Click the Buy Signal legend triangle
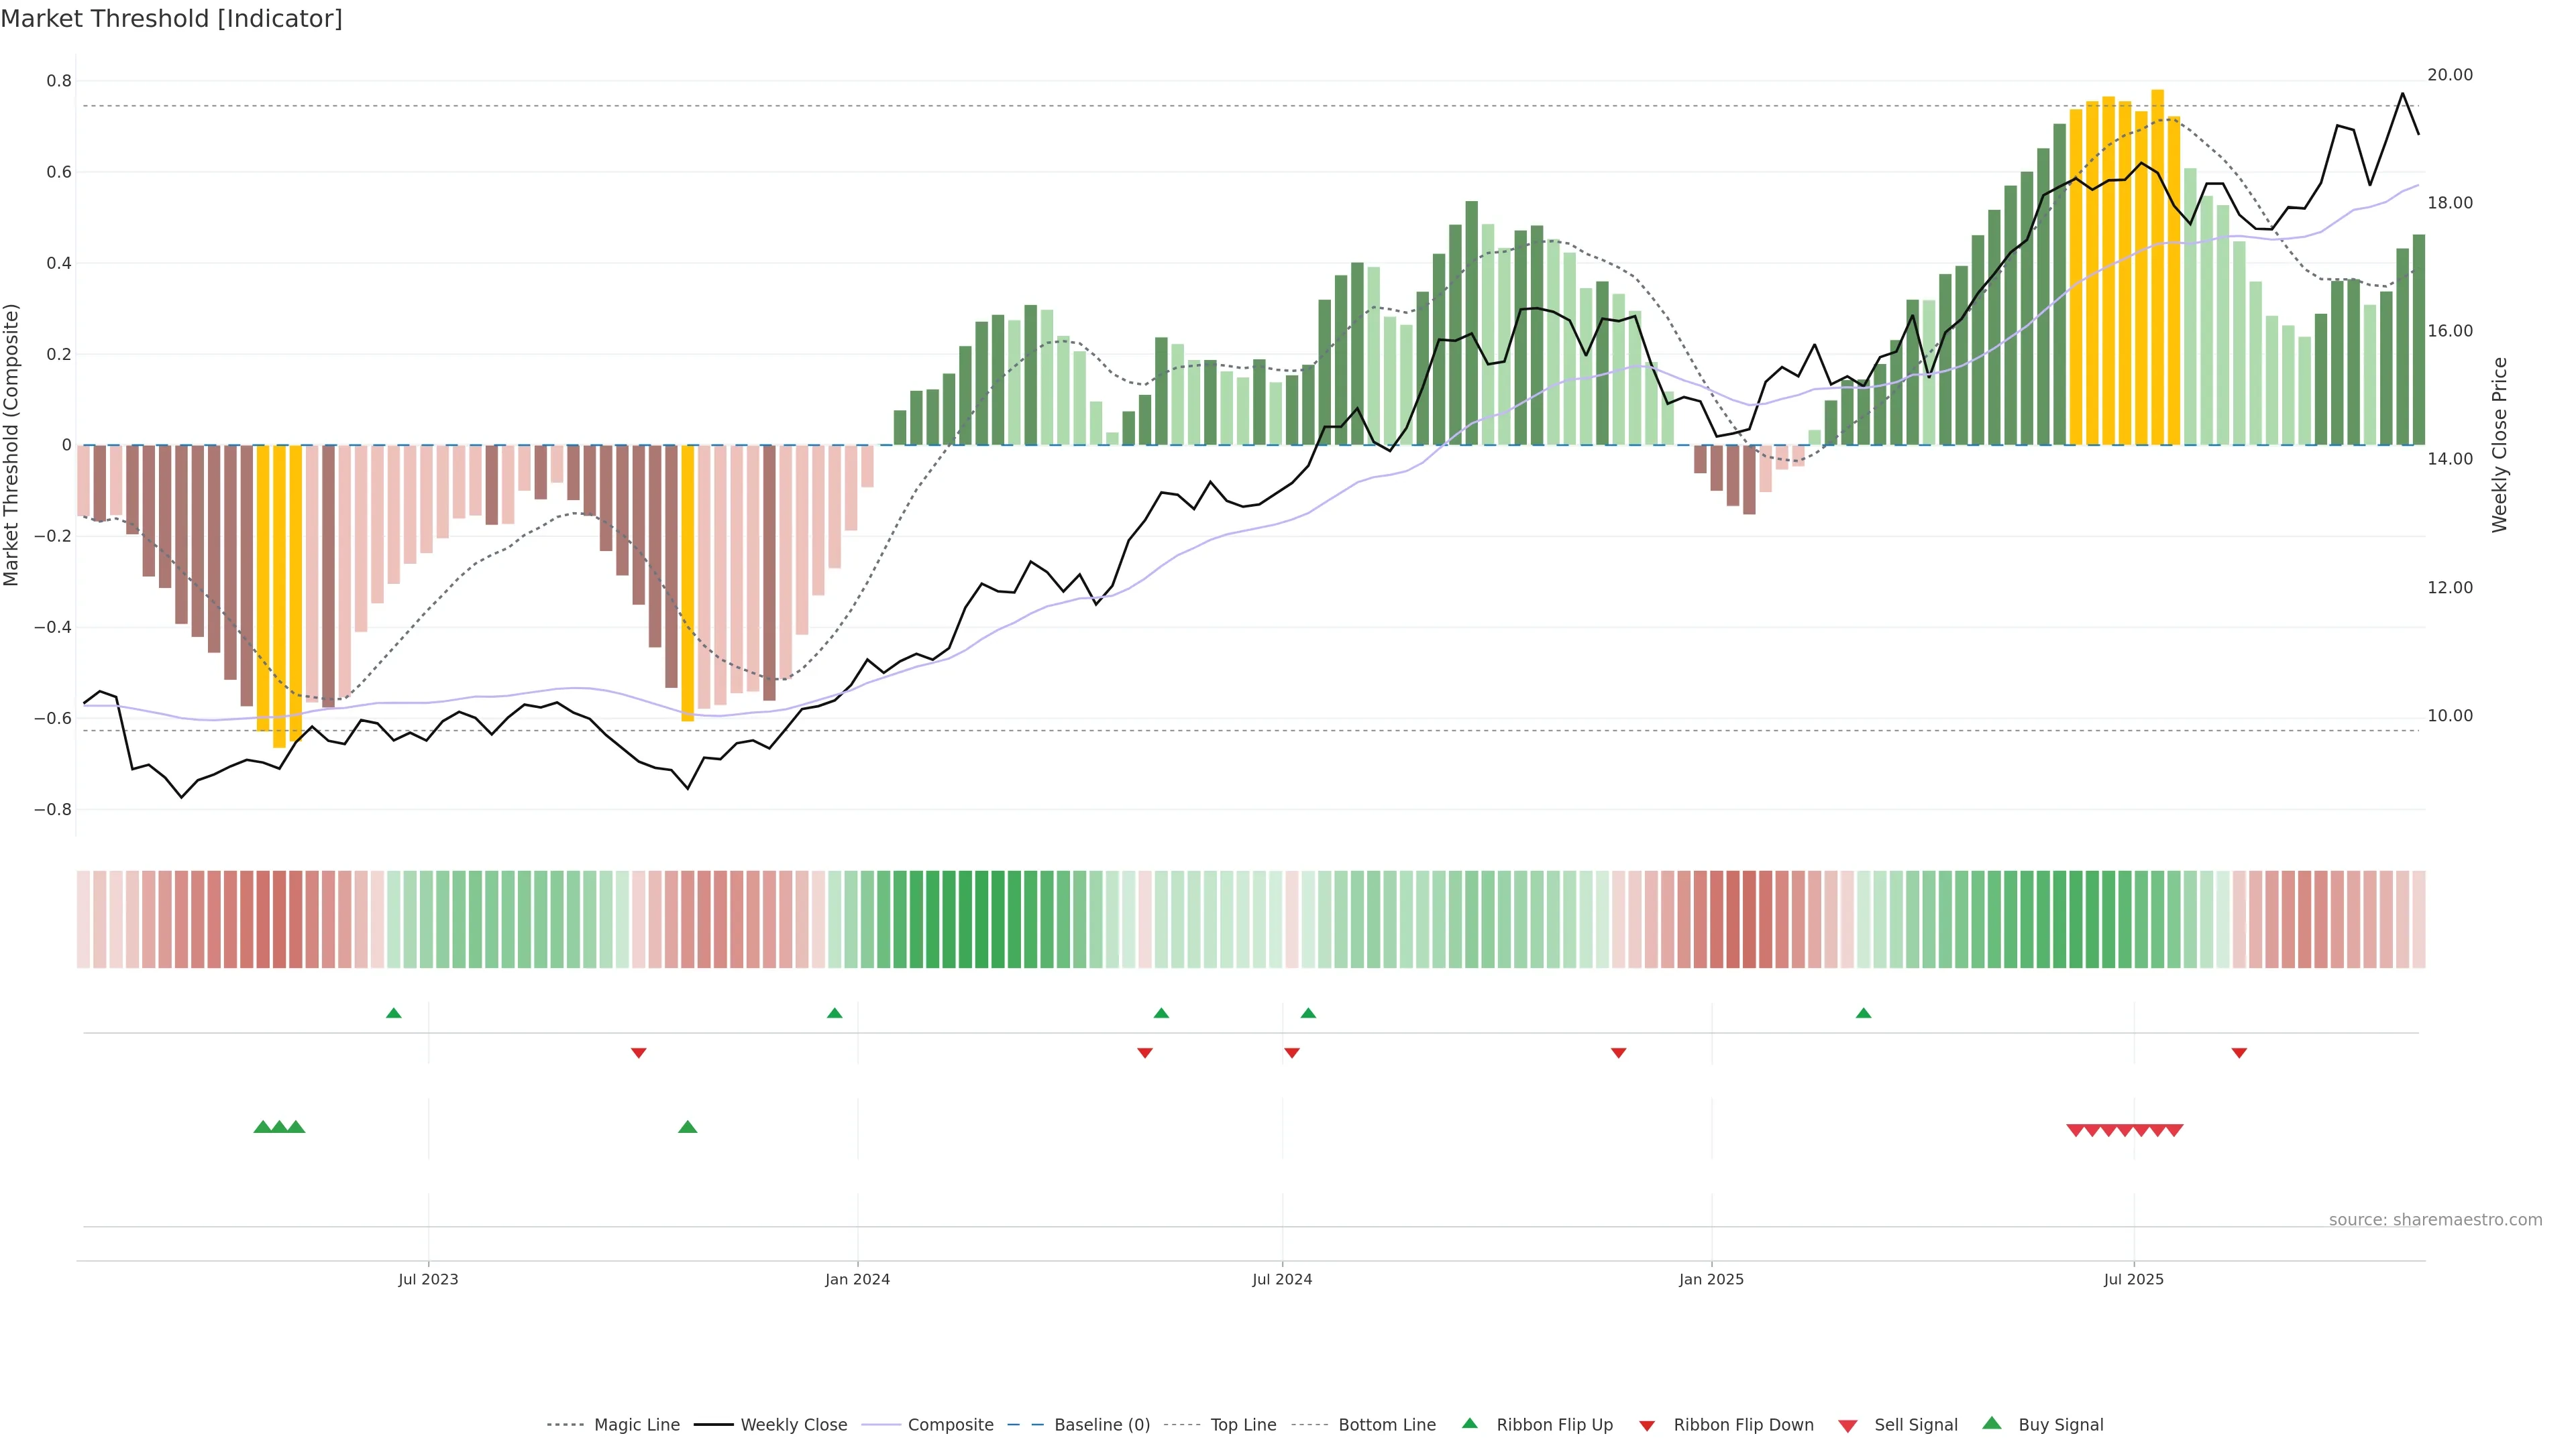Screen dimensions: 2576x1448 [x=1992, y=1423]
